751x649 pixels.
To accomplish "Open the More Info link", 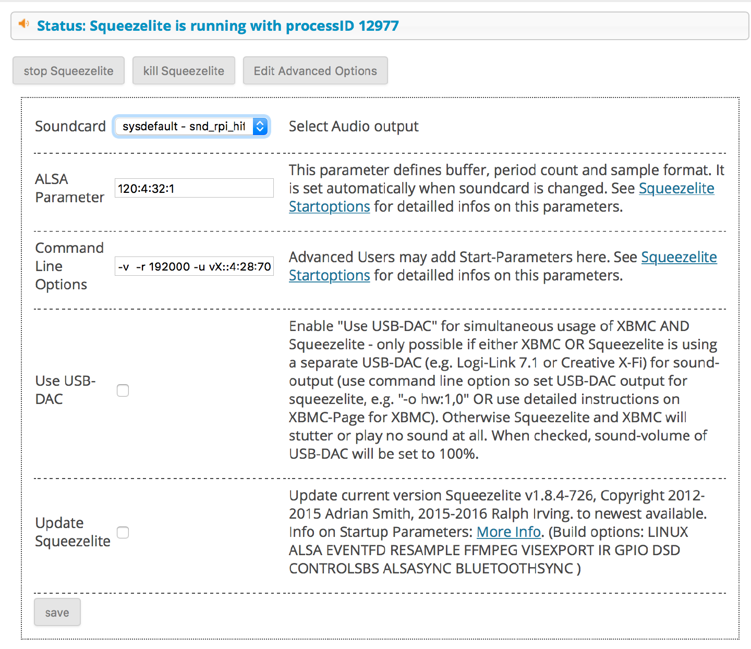I will (508, 532).
